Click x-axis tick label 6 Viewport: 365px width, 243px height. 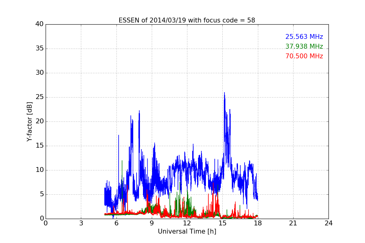point(116,223)
